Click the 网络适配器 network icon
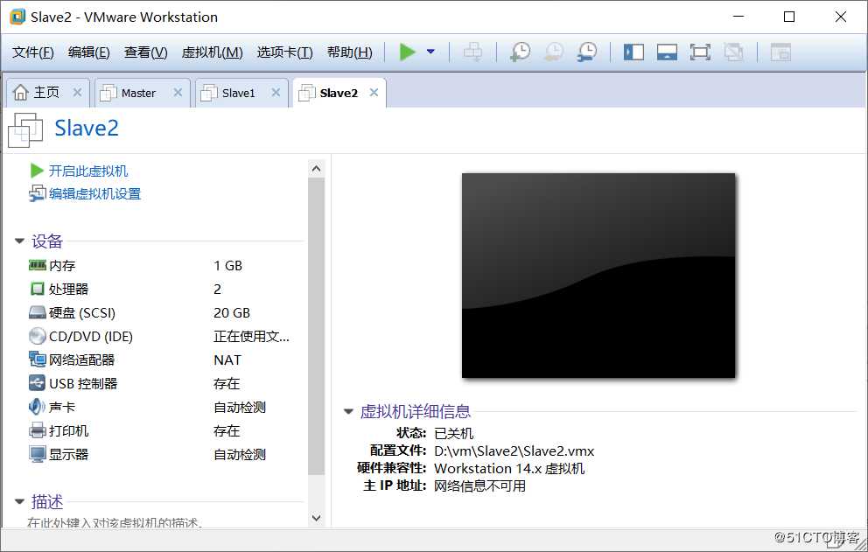The image size is (868, 552). 37,360
